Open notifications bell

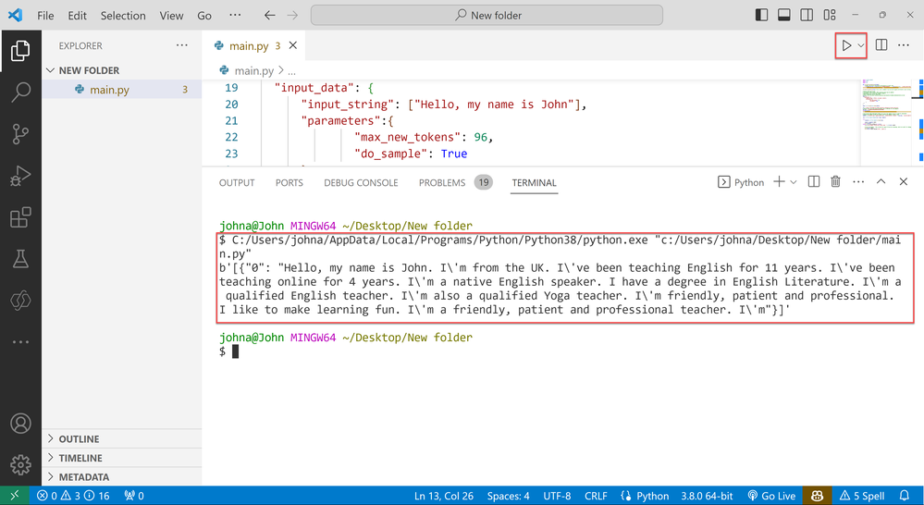pyautogui.click(x=905, y=496)
